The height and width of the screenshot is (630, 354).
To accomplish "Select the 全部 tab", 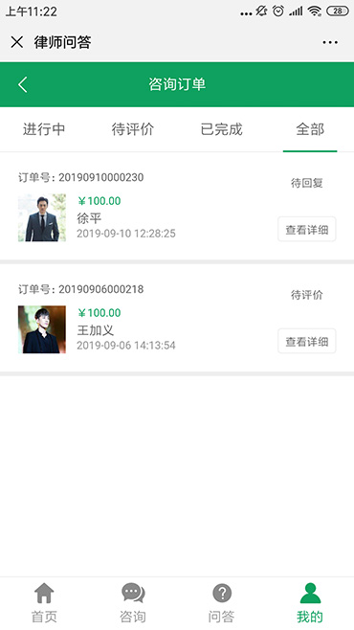I will coord(310,129).
